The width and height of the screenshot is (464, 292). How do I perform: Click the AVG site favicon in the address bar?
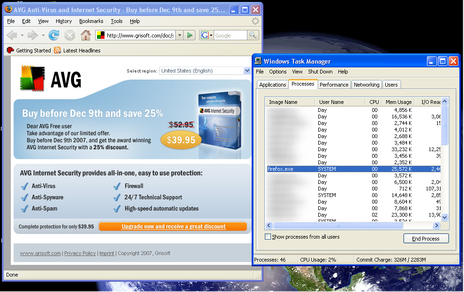click(101, 36)
